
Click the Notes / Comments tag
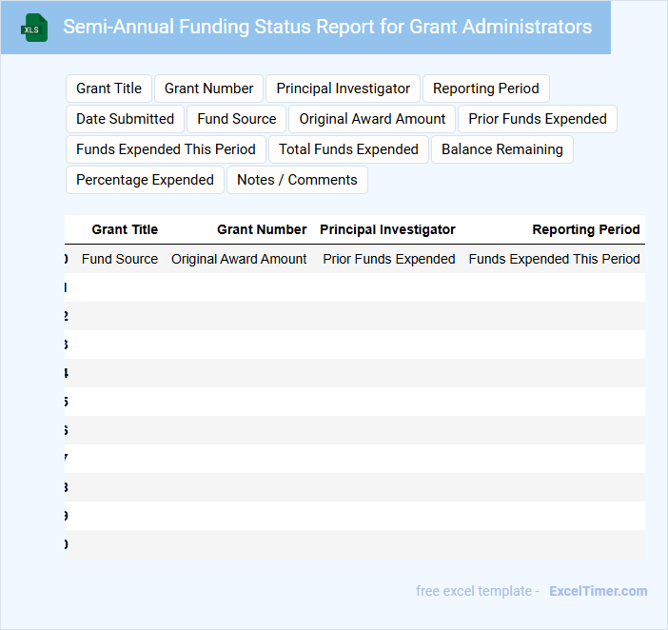coord(297,180)
